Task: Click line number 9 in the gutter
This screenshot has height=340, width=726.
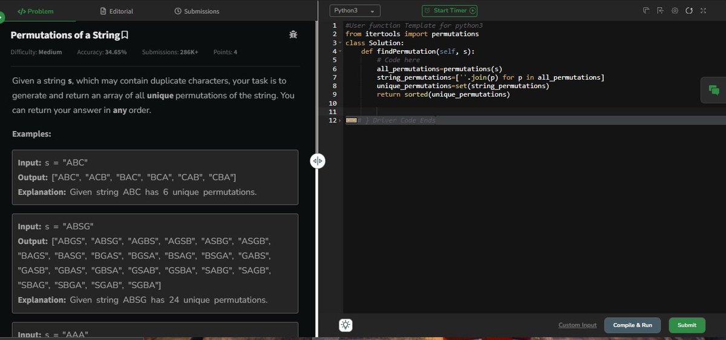Action: pos(335,95)
